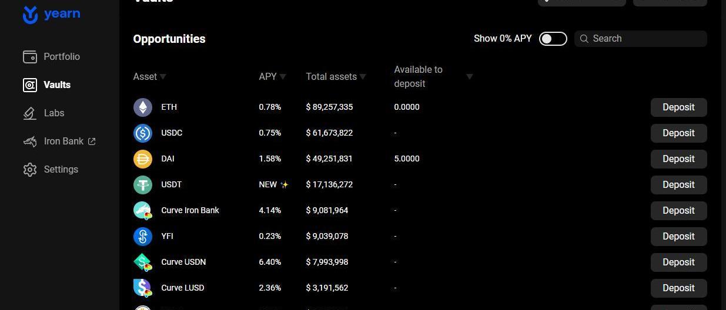Sort vaults by Asset column arrow
The height and width of the screenshot is (310, 726).
coord(163,77)
